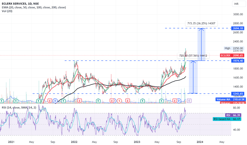Click the 1243.65 support price label
The width and height of the screenshot is (247, 145).
pyautogui.click(x=238, y=94)
